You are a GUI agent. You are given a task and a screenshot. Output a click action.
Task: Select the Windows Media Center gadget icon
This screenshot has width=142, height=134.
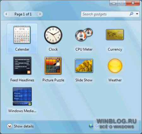(22, 96)
